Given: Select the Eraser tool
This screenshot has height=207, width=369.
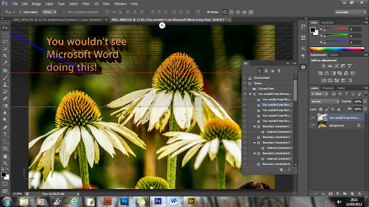Looking at the screenshot, I should pyautogui.click(x=5, y=98).
